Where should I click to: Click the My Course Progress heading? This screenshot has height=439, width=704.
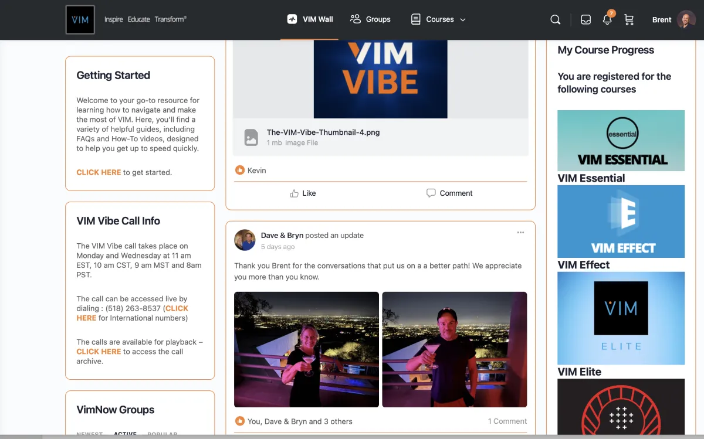point(606,50)
